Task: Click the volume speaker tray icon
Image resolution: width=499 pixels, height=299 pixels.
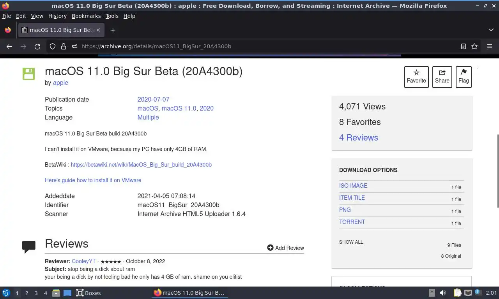Action: point(443,293)
